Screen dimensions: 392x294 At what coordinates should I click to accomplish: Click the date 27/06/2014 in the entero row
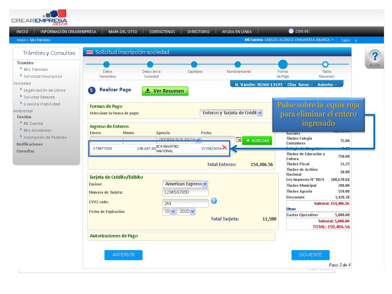(211, 149)
